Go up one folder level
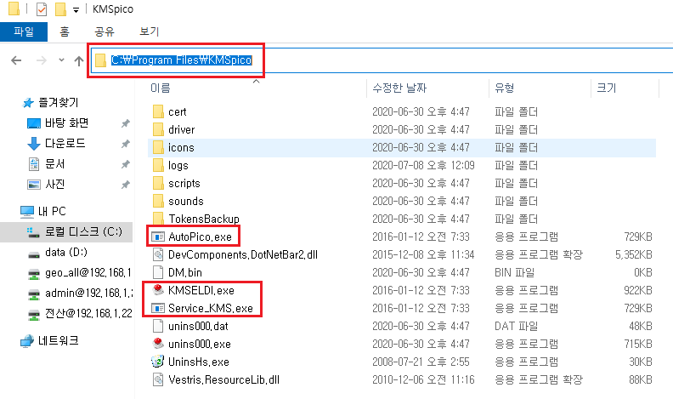The image size is (673, 399). pyautogui.click(x=78, y=60)
